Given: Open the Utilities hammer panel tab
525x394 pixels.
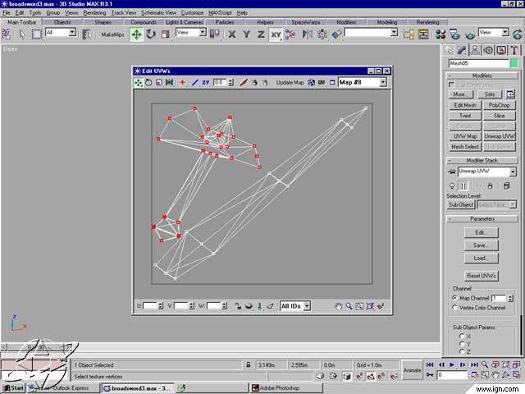Looking at the screenshot, I should 514,50.
